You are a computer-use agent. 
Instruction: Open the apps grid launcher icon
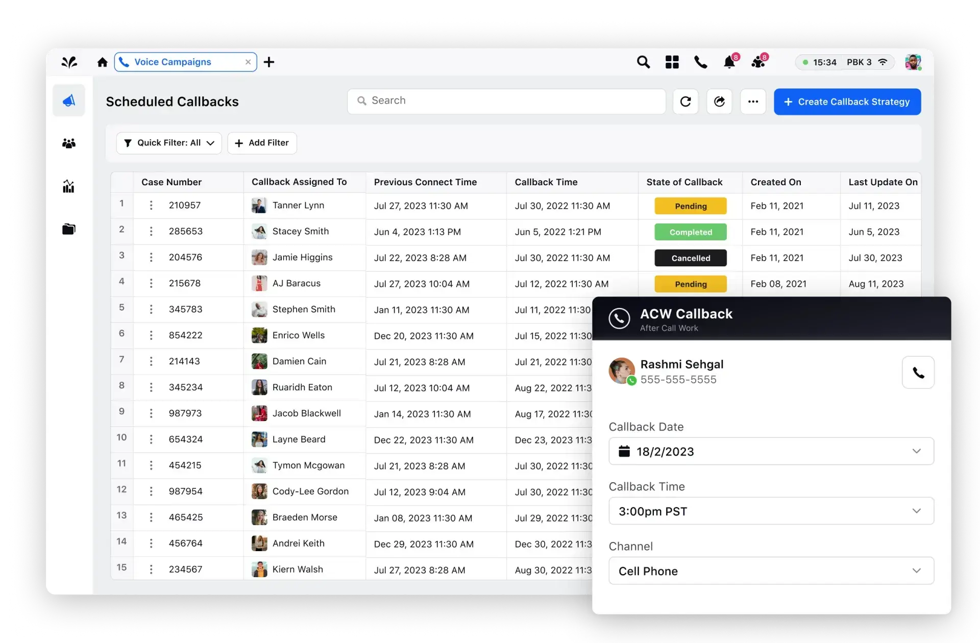pyautogui.click(x=672, y=62)
